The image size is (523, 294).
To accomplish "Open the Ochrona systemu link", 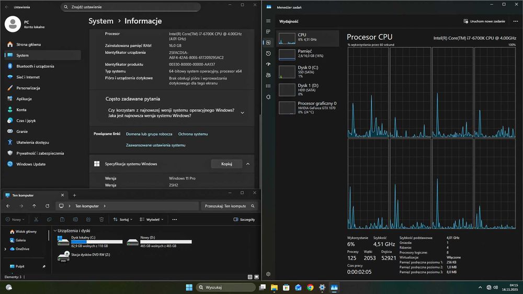I will pyautogui.click(x=193, y=134).
